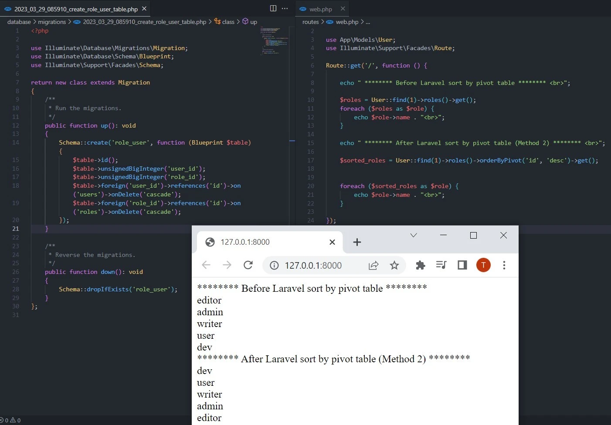Open the errors and warnings status indicator
611x425 pixels.
pos(10,420)
